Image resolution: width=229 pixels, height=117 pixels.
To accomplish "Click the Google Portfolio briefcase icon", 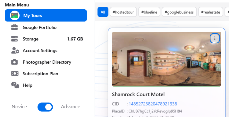I will (x=14, y=27).
